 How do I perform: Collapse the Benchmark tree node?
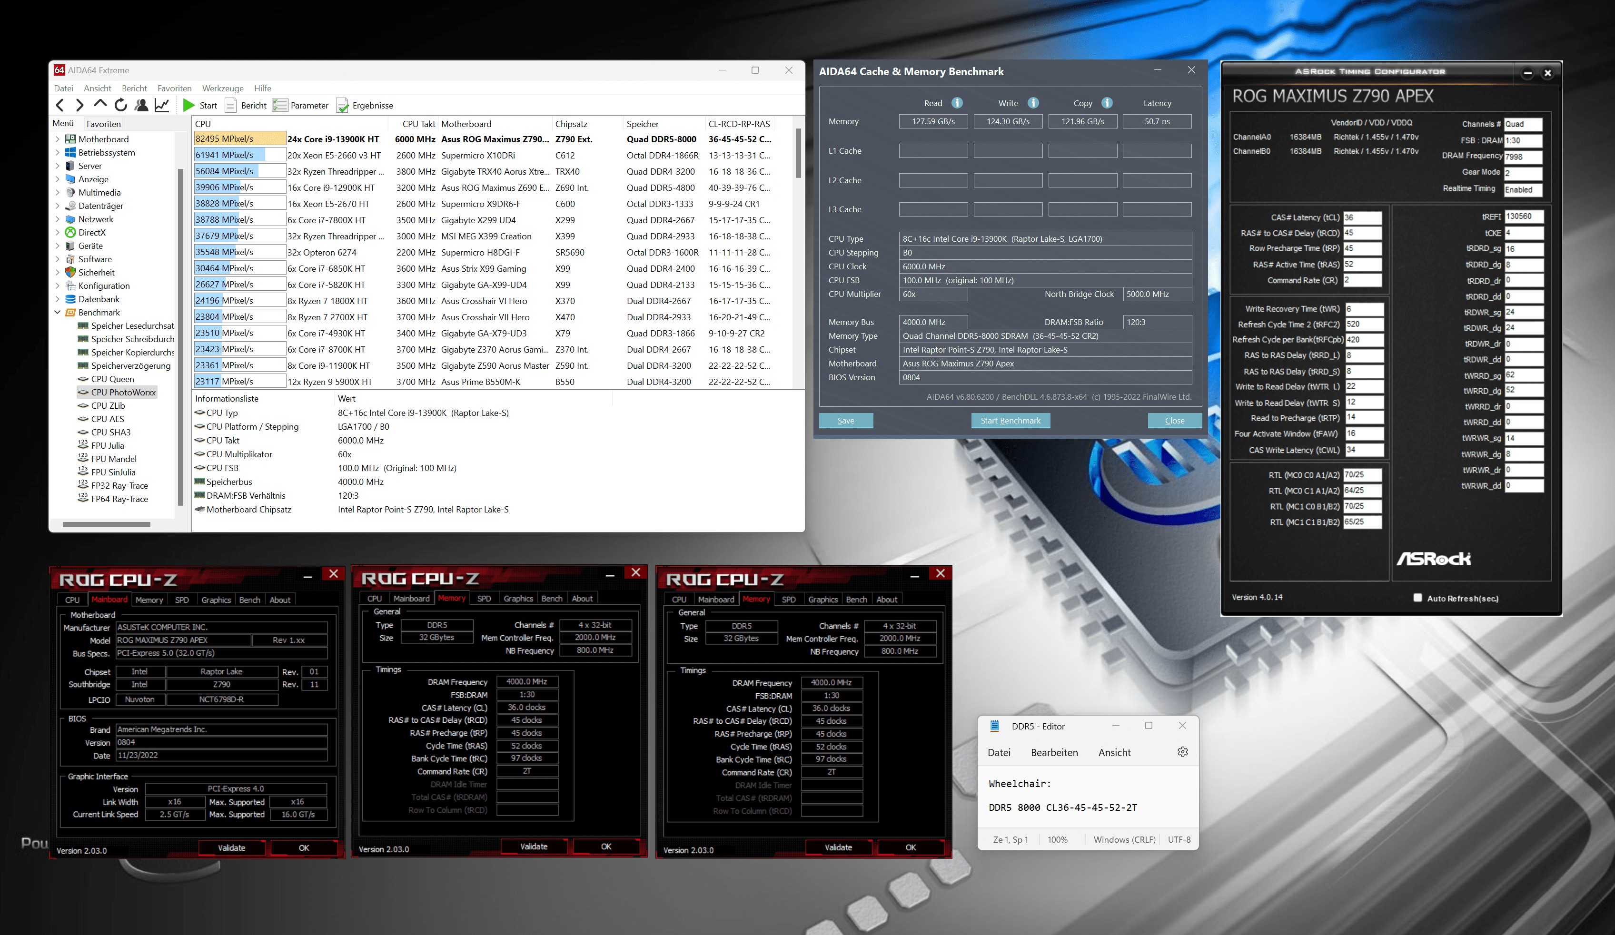pos(57,312)
